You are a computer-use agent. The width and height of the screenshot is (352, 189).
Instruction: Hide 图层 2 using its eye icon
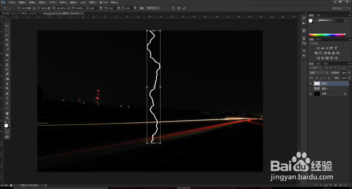[310, 83]
